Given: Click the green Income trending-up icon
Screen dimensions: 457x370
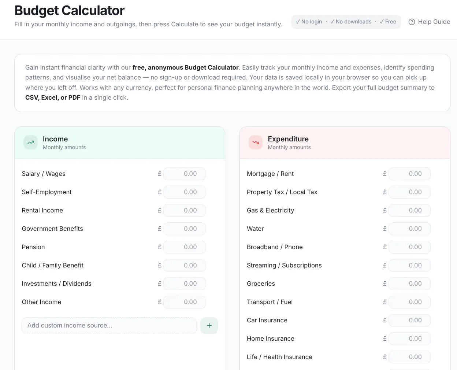Looking at the screenshot, I should [x=31, y=143].
